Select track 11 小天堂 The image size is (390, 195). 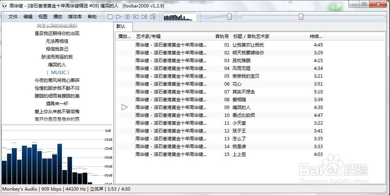[x=220, y=123]
